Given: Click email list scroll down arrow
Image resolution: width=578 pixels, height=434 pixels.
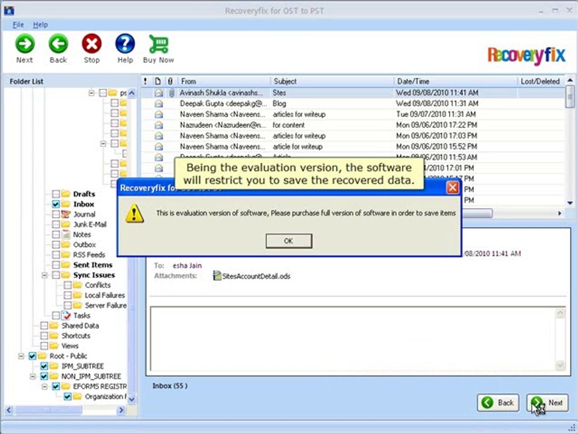Looking at the screenshot, I should 570,203.
